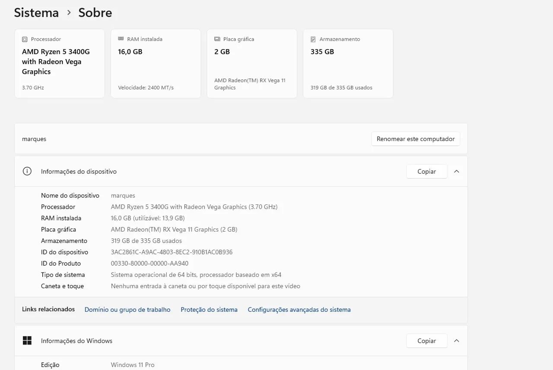Click the system type value Sistema operacional de 64 bits
The width and height of the screenshot is (553, 370).
[196, 275]
